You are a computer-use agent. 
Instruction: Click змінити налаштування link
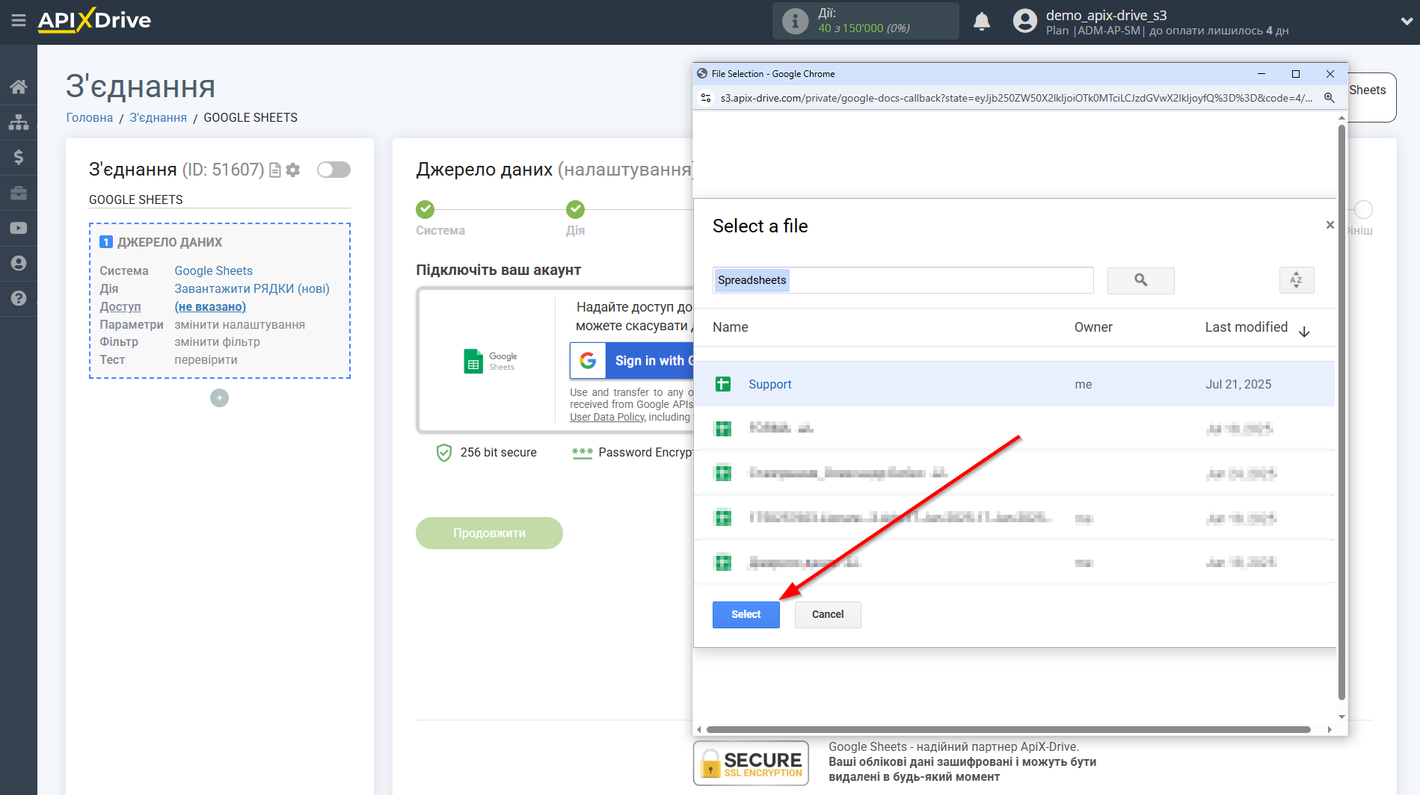[x=240, y=324]
